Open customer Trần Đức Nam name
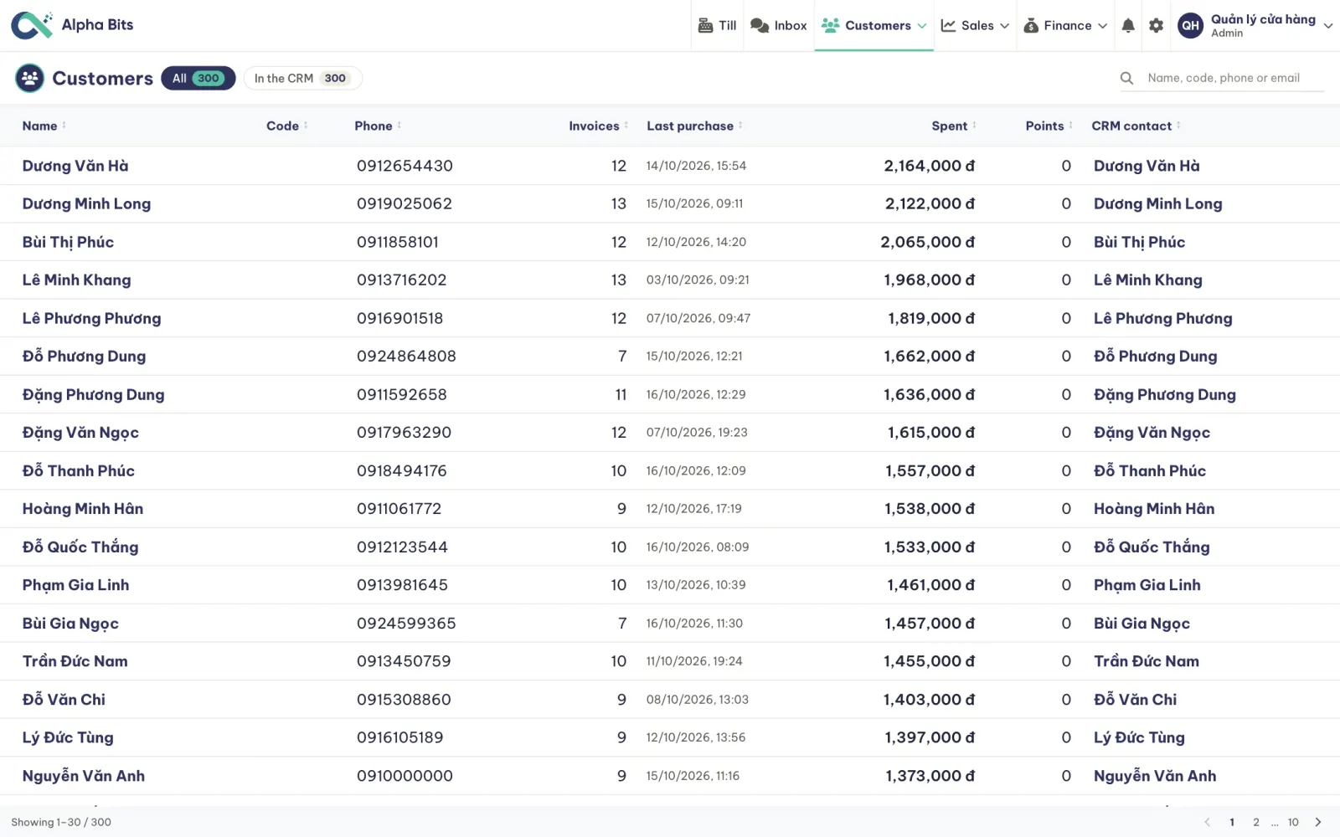The height and width of the screenshot is (837, 1340). [75, 661]
